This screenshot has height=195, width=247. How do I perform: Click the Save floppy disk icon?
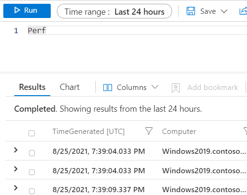point(191,11)
